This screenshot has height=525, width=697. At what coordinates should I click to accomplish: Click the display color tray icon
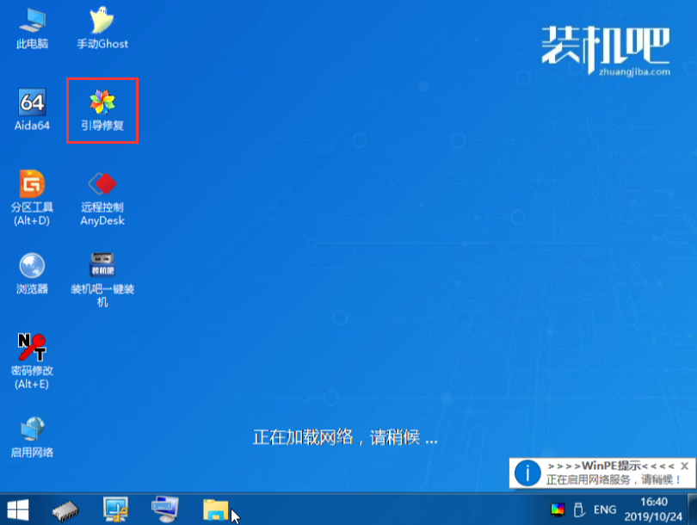[x=559, y=509]
